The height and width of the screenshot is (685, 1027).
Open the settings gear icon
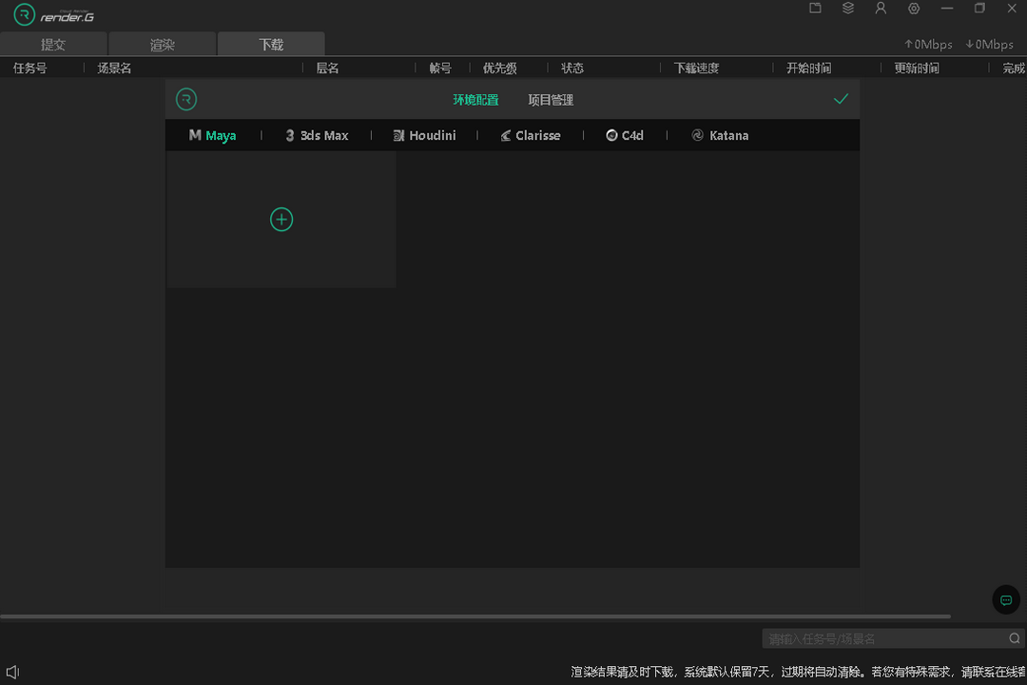[914, 9]
